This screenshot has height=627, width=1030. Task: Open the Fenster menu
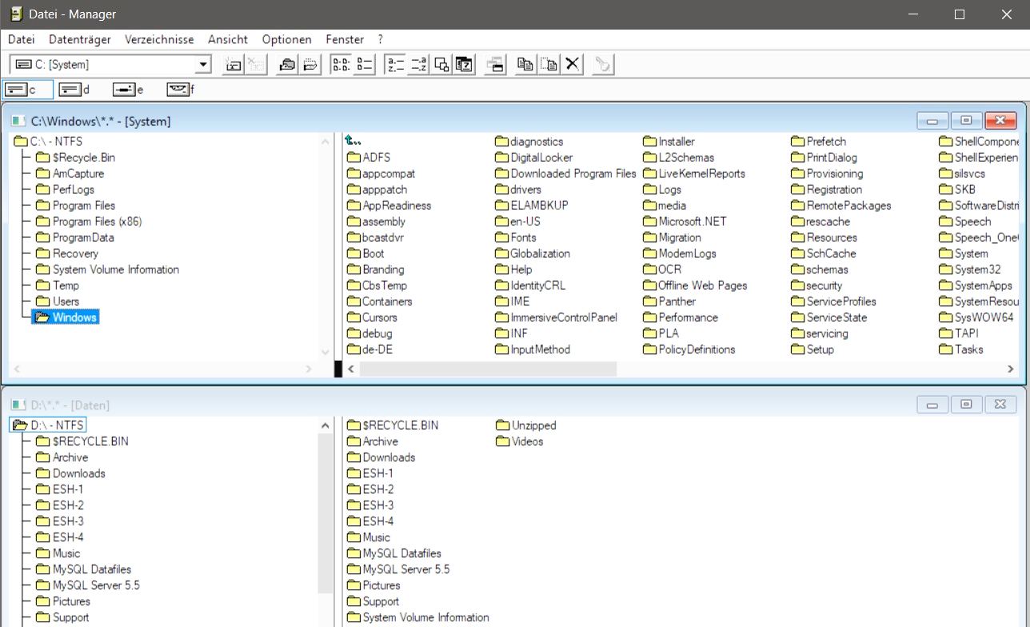click(x=345, y=39)
